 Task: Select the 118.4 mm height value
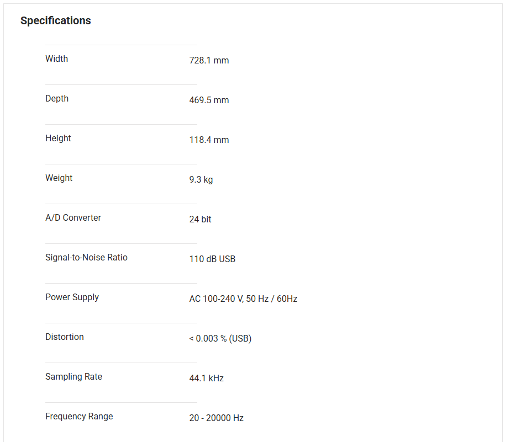pos(209,140)
